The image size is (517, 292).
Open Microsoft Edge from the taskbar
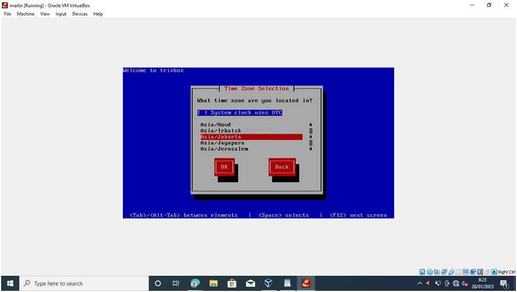pos(195,283)
